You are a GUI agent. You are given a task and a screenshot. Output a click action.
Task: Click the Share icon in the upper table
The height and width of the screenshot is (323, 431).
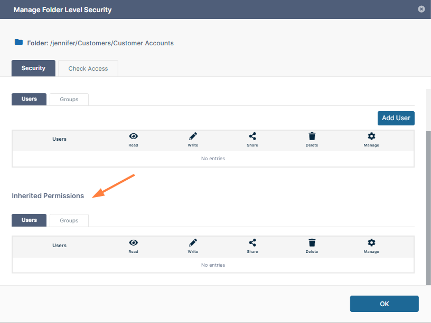click(x=252, y=136)
